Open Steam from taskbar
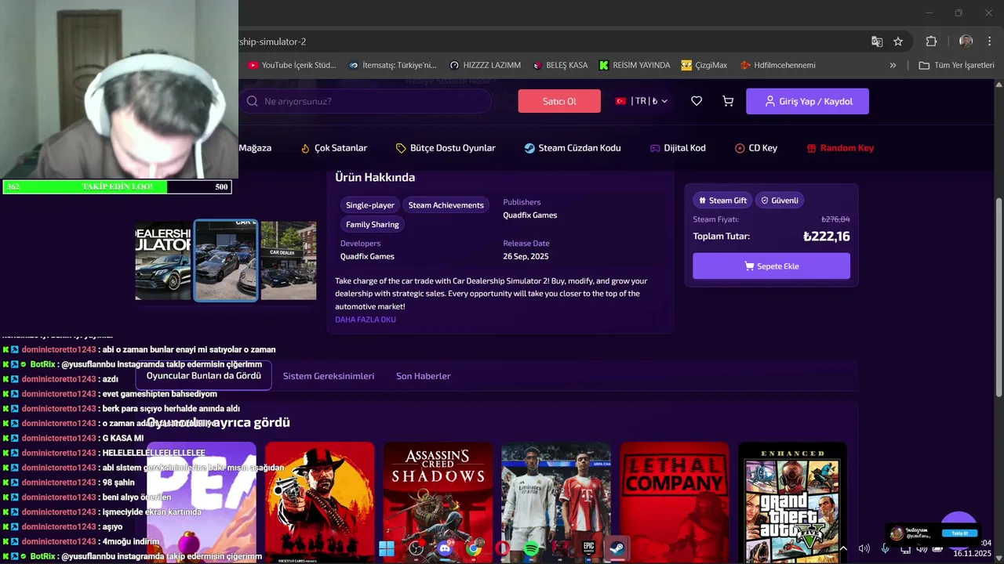This screenshot has width=1004, height=564. pos(617,548)
